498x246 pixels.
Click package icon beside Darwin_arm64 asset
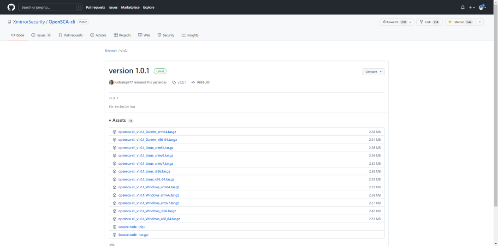(x=114, y=132)
